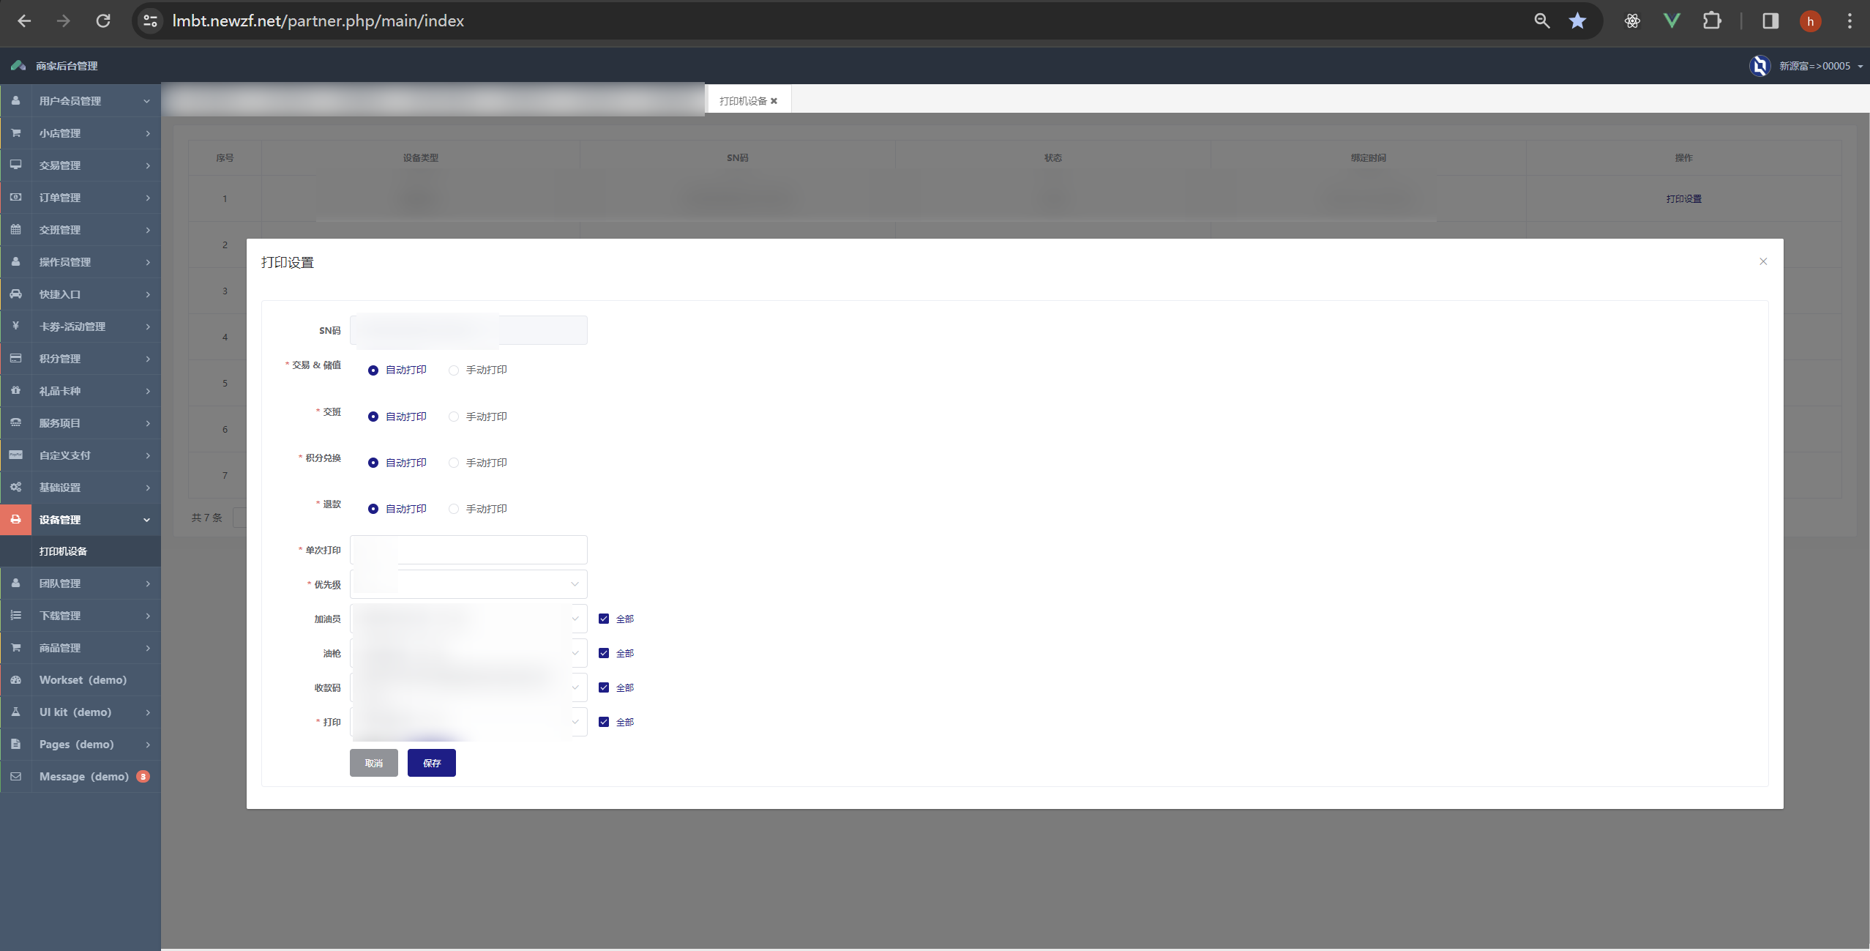The image size is (1870, 951).
Task: Open the 打印机设备 submenu item
Action: [81, 551]
